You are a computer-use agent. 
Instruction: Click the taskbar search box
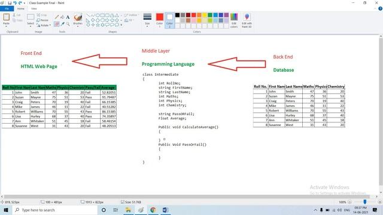(x=54, y=210)
